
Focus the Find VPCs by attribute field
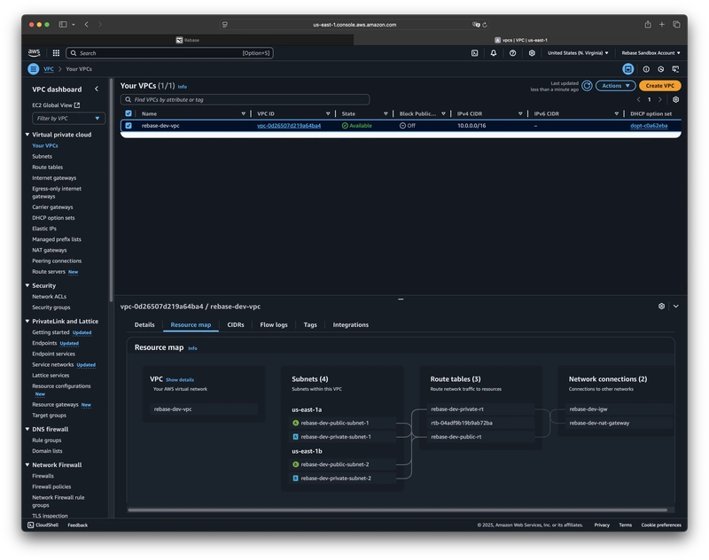pyautogui.click(x=245, y=99)
